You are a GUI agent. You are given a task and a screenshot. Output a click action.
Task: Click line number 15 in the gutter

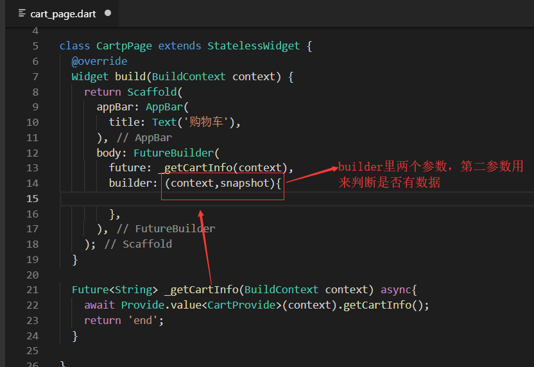[32, 198]
